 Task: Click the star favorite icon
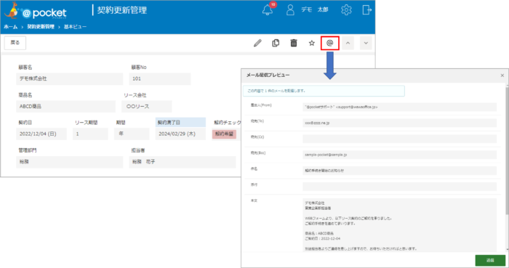(x=312, y=43)
